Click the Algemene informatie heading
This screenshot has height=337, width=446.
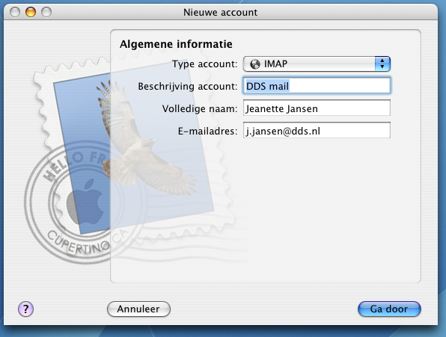coord(176,44)
